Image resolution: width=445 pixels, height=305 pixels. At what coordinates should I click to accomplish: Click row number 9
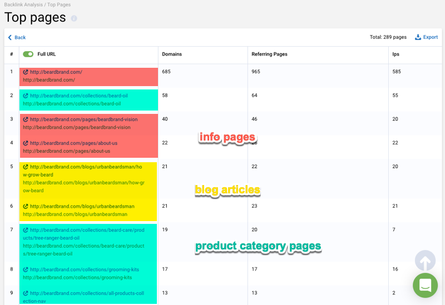(12, 293)
